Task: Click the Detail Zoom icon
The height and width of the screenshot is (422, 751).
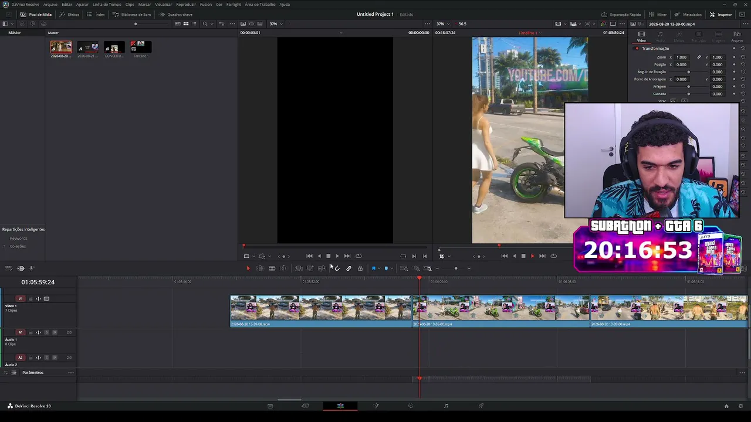Action: click(417, 268)
